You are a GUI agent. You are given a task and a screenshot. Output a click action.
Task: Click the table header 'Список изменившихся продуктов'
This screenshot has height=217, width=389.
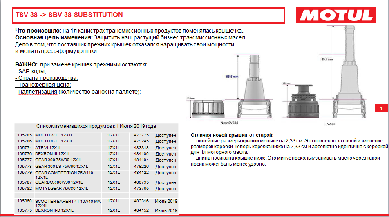96,126
